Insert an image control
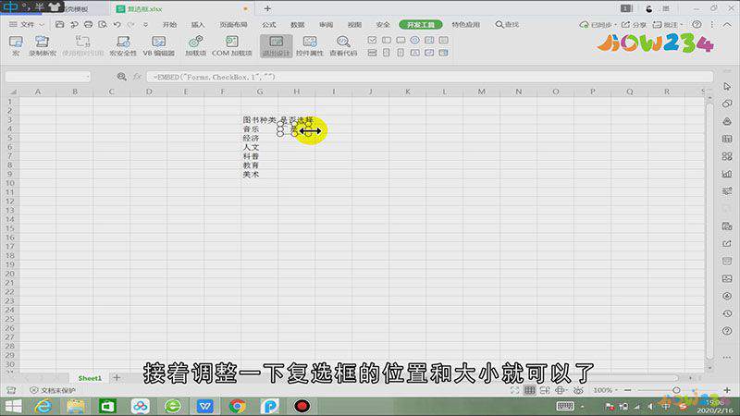 tap(429, 53)
